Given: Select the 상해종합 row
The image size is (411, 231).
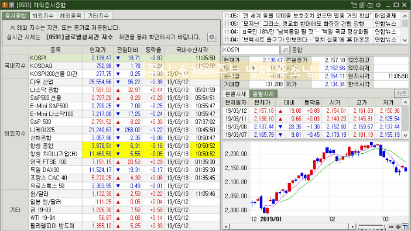Looking at the screenshot, I should click(124, 138).
